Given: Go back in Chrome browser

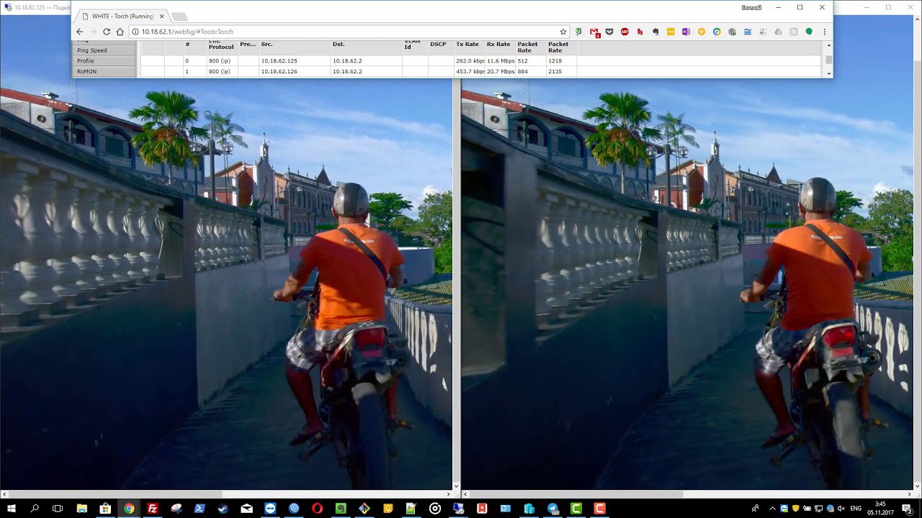Looking at the screenshot, I should [x=79, y=32].
